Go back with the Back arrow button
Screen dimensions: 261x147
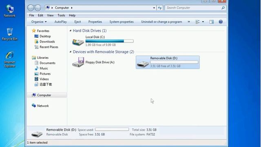(x=31, y=8)
